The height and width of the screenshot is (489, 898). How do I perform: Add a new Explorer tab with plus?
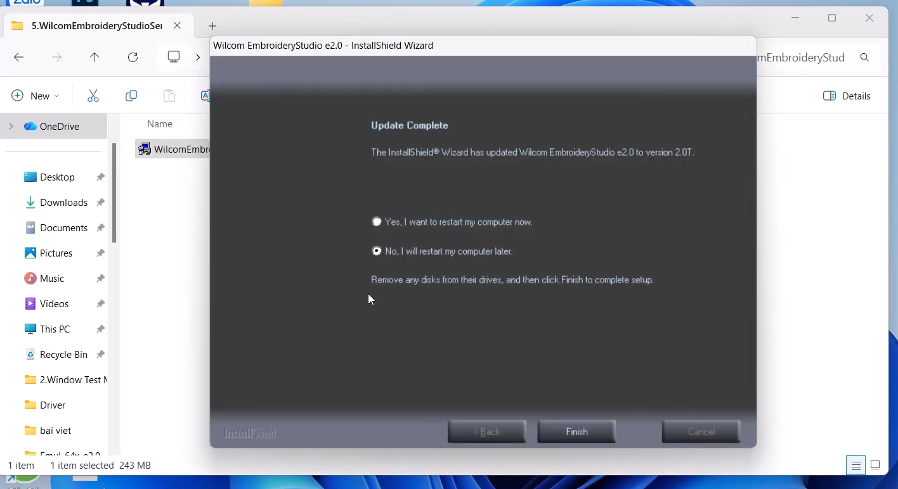pyautogui.click(x=212, y=26)
